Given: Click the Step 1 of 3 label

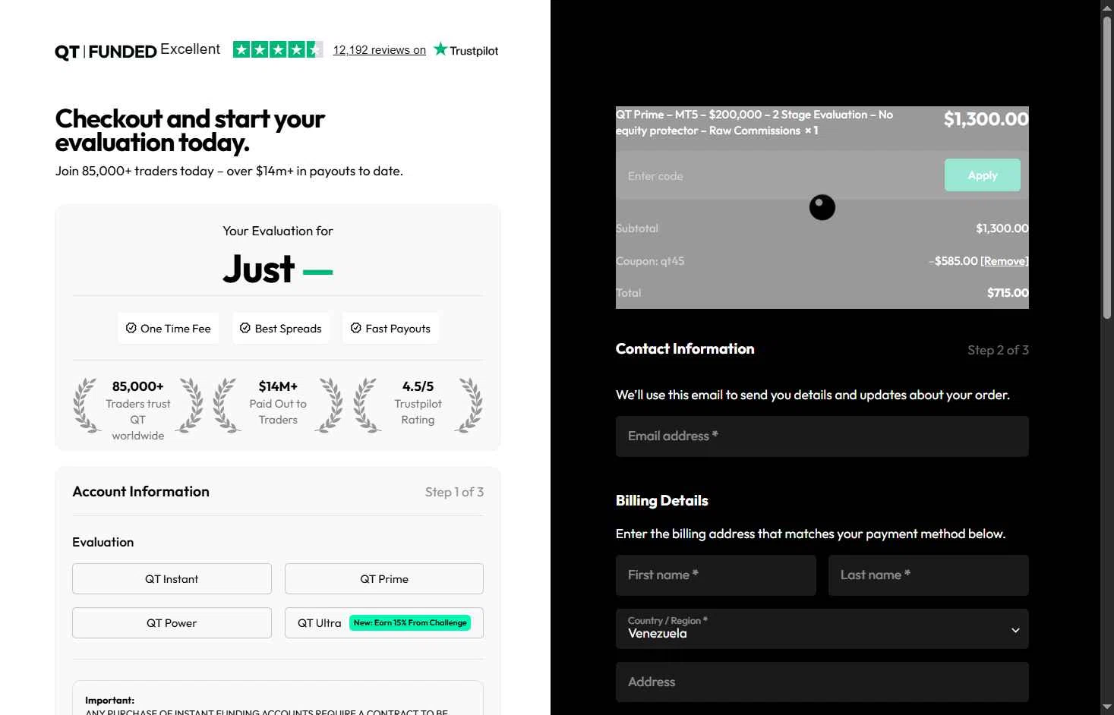Looking at the screenshot, I should [454, 492].
